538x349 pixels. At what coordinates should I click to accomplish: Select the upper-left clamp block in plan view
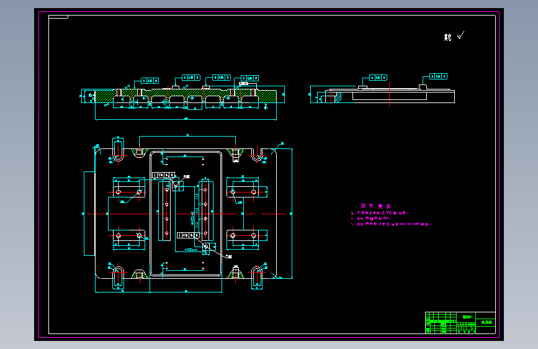(129, 191)
